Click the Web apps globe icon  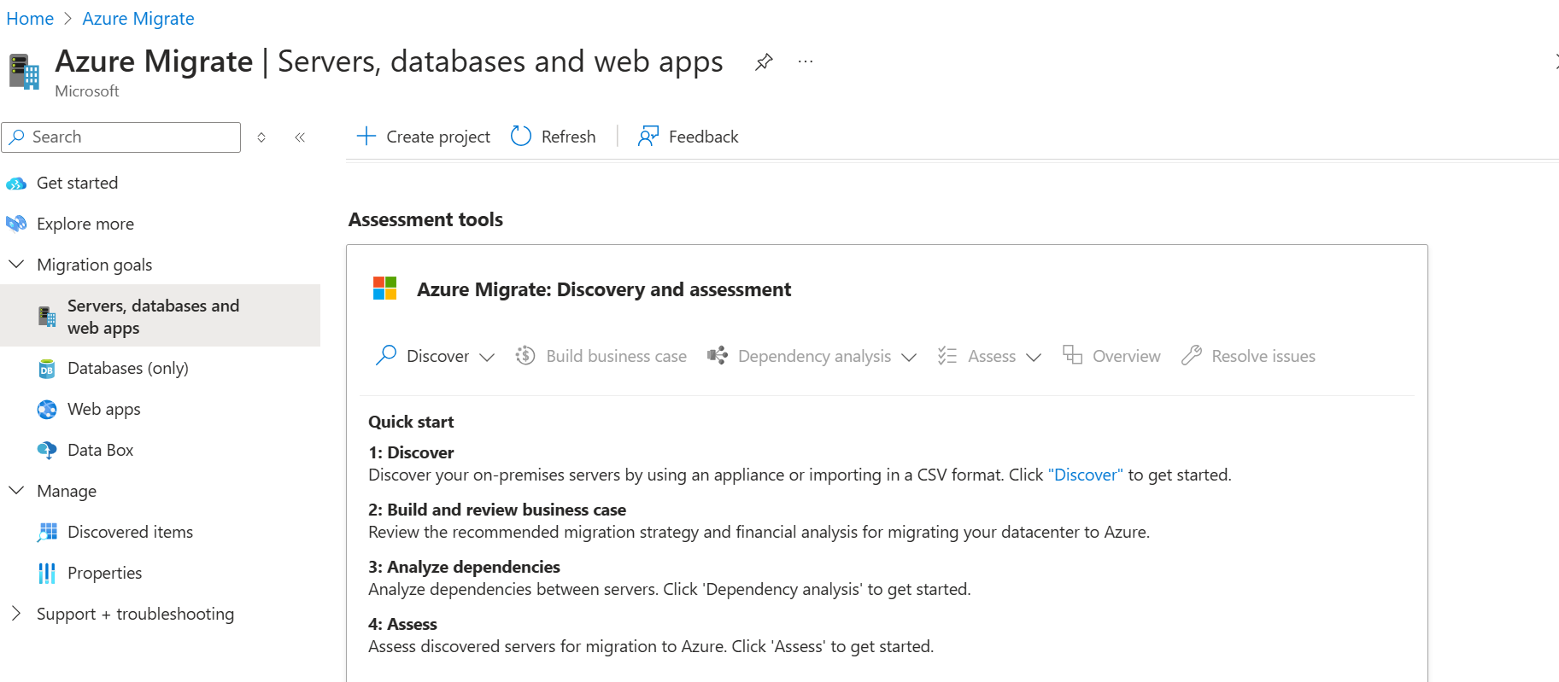(x=47, y=410)
